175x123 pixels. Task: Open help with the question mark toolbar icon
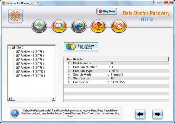pyautogui.click(x=98, y=26)
